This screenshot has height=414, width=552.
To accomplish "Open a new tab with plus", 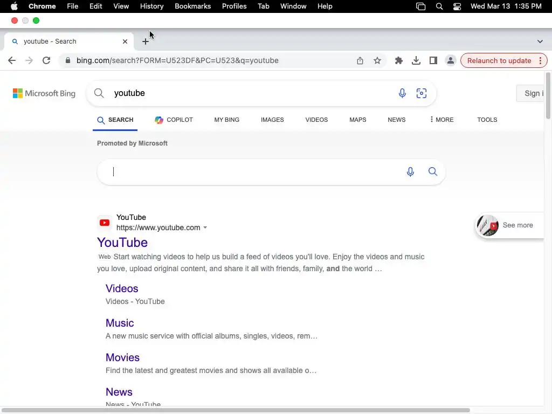I will pyautogui.click(x=146, y=42).
